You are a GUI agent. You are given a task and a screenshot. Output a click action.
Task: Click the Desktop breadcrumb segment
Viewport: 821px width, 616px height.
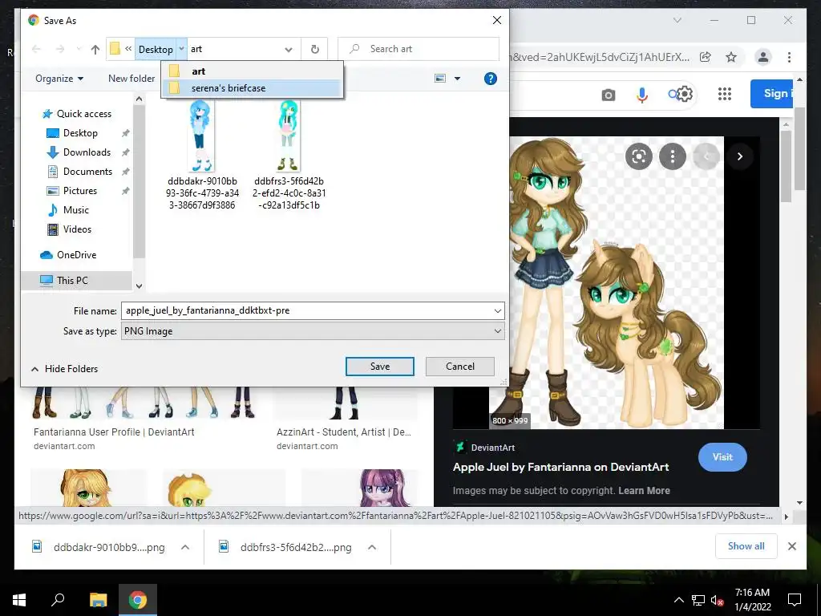pyautogui.click(x=156, y=49)
